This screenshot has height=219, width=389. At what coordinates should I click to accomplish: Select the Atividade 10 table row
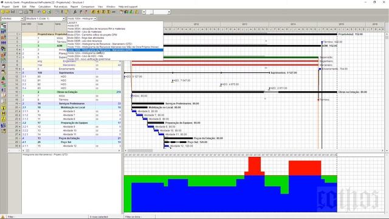tap(72, 130)
